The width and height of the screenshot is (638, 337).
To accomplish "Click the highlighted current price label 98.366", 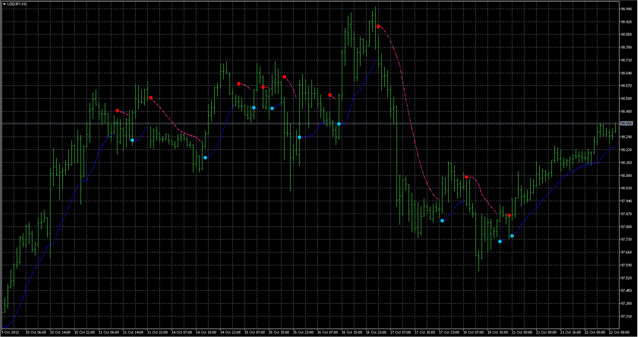I will point(626,123).
